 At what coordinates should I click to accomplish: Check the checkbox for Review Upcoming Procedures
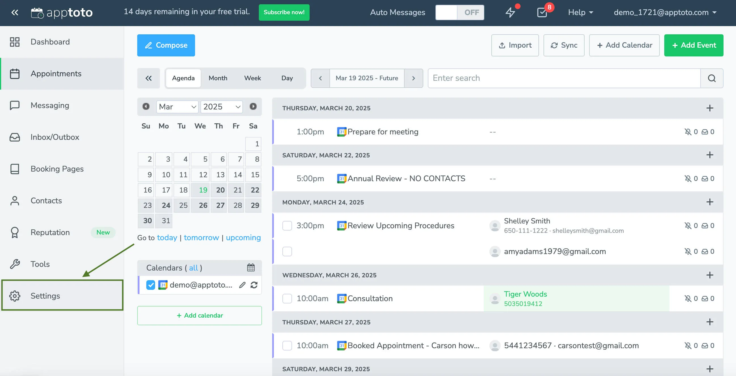pos(287,226)
